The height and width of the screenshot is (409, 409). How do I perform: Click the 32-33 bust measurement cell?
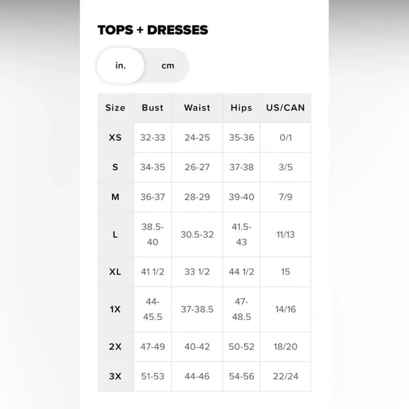coord(153,137)
